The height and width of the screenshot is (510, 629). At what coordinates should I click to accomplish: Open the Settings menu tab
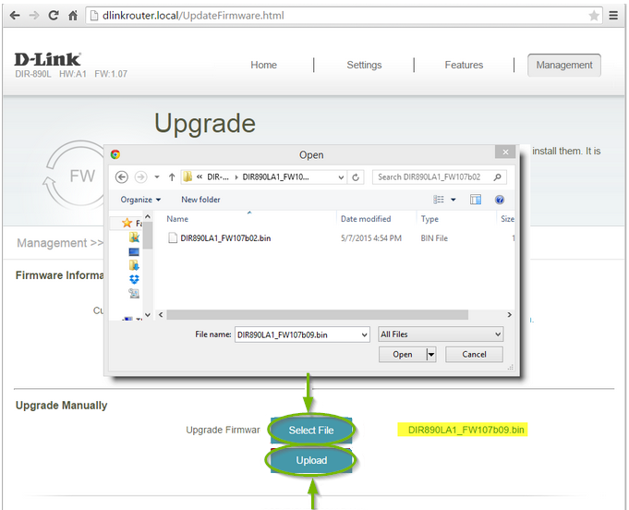pyautogui.click(x=364, y=65)
